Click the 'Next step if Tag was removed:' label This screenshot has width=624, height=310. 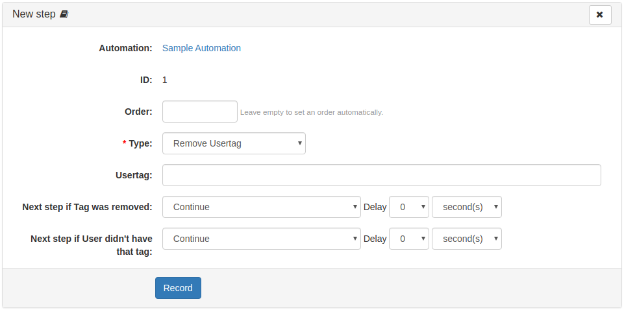click(88, 207)
